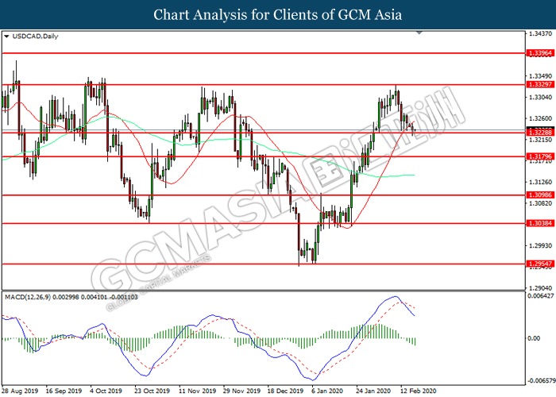Click the blue MACD line peak
Viewport: 556px width, 397px height.
point(394,297)
